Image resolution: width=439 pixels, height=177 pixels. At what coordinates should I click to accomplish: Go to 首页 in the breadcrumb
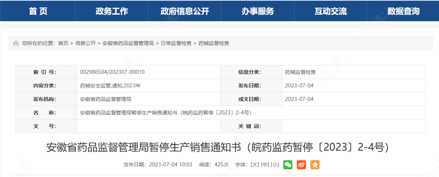click(x=63, y=43)
